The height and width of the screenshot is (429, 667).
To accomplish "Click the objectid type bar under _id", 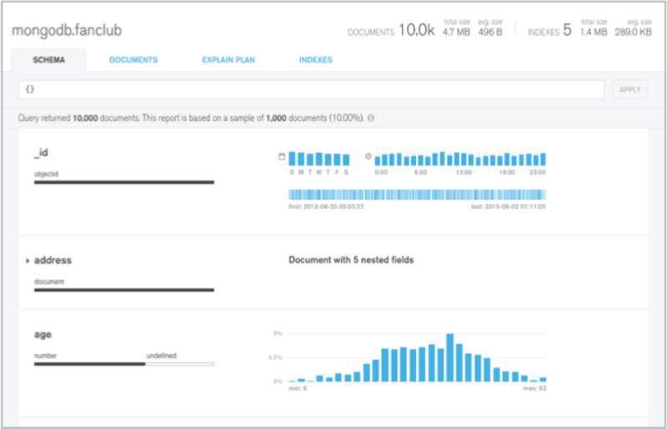I will [x=123, y=182].
